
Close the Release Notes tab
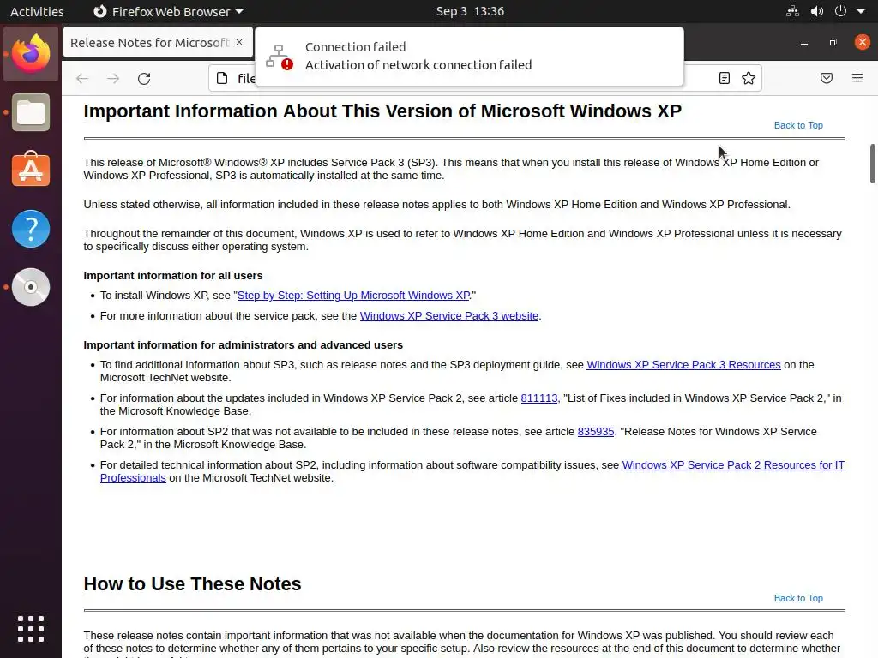click(239, 42)
